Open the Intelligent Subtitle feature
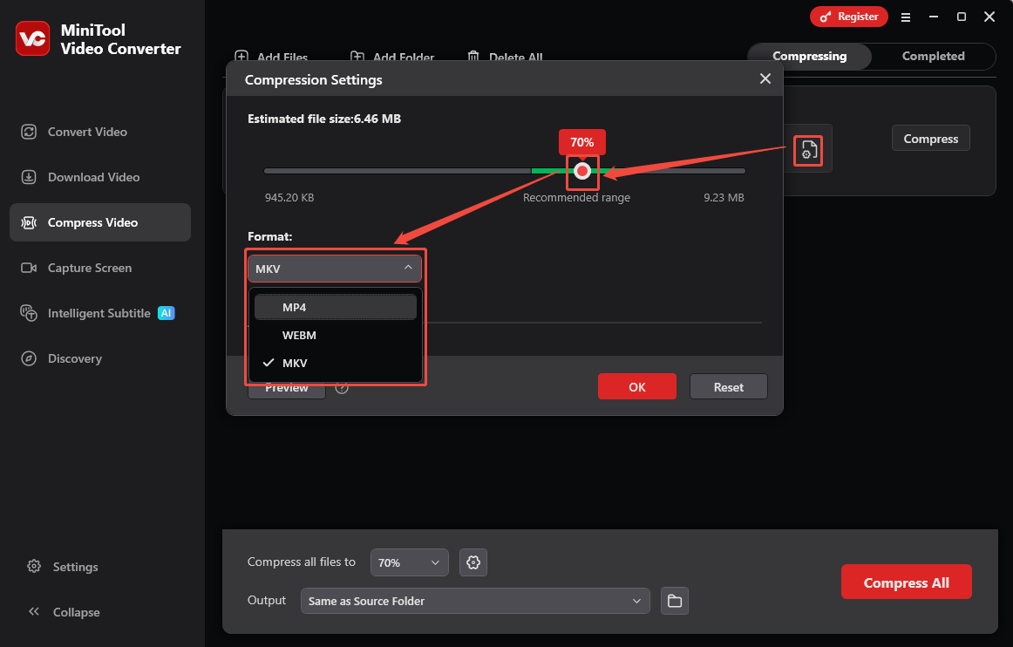Image resolution: width=1013 pixels, height=647 pixels. [96, 313]
